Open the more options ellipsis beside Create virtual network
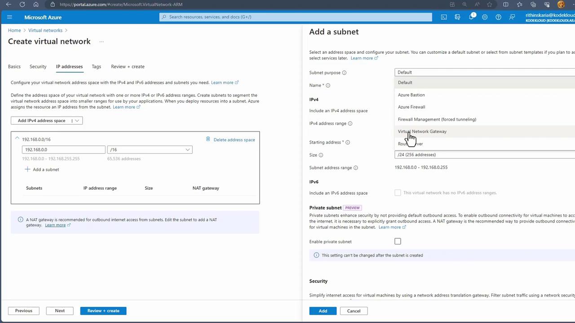The height and width of the screenshot is (323, 575). click(102, 42)
